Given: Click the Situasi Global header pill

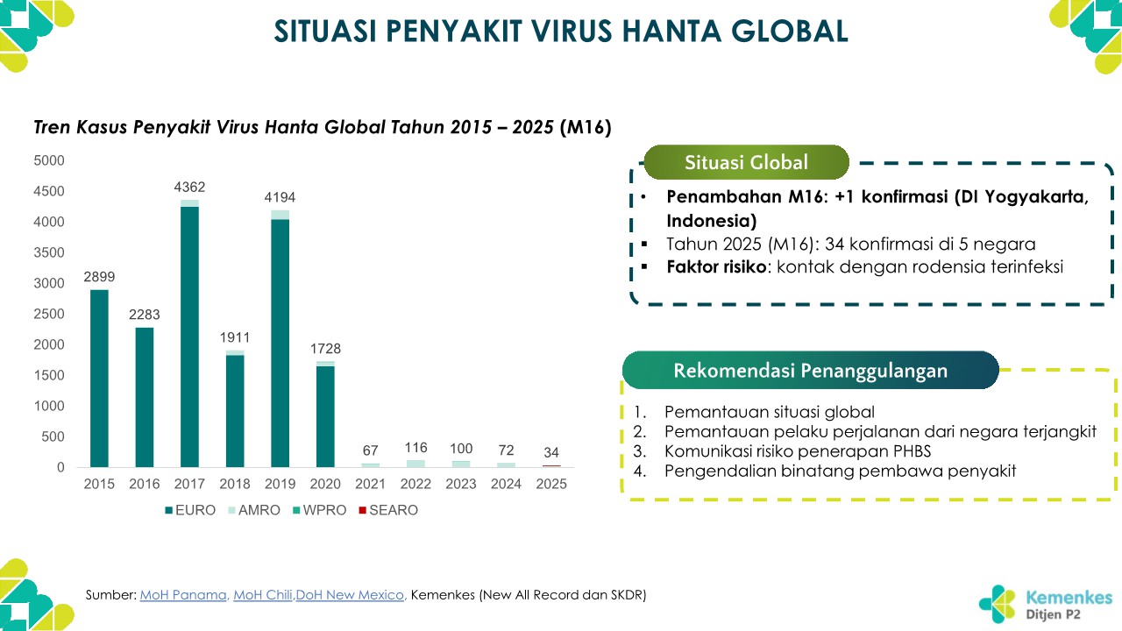Looking at the screenshot, I should [x=746, y=162].
